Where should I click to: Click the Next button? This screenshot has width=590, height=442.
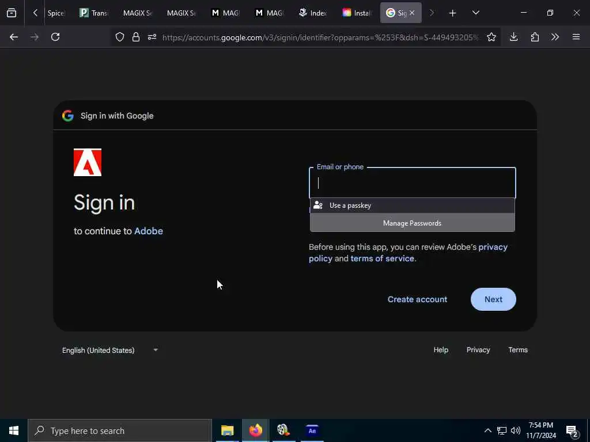(x=493, y=299)
